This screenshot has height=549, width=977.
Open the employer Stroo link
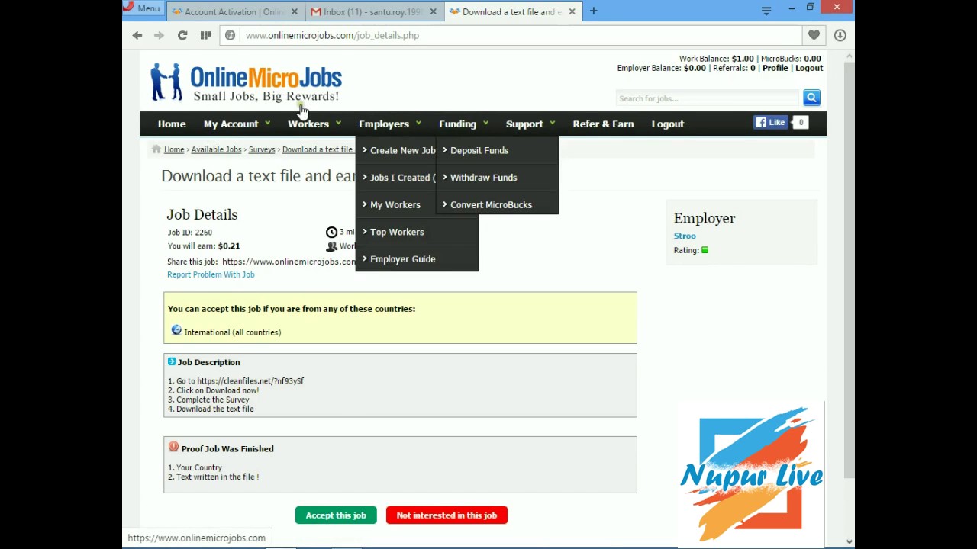coord(685,236)
